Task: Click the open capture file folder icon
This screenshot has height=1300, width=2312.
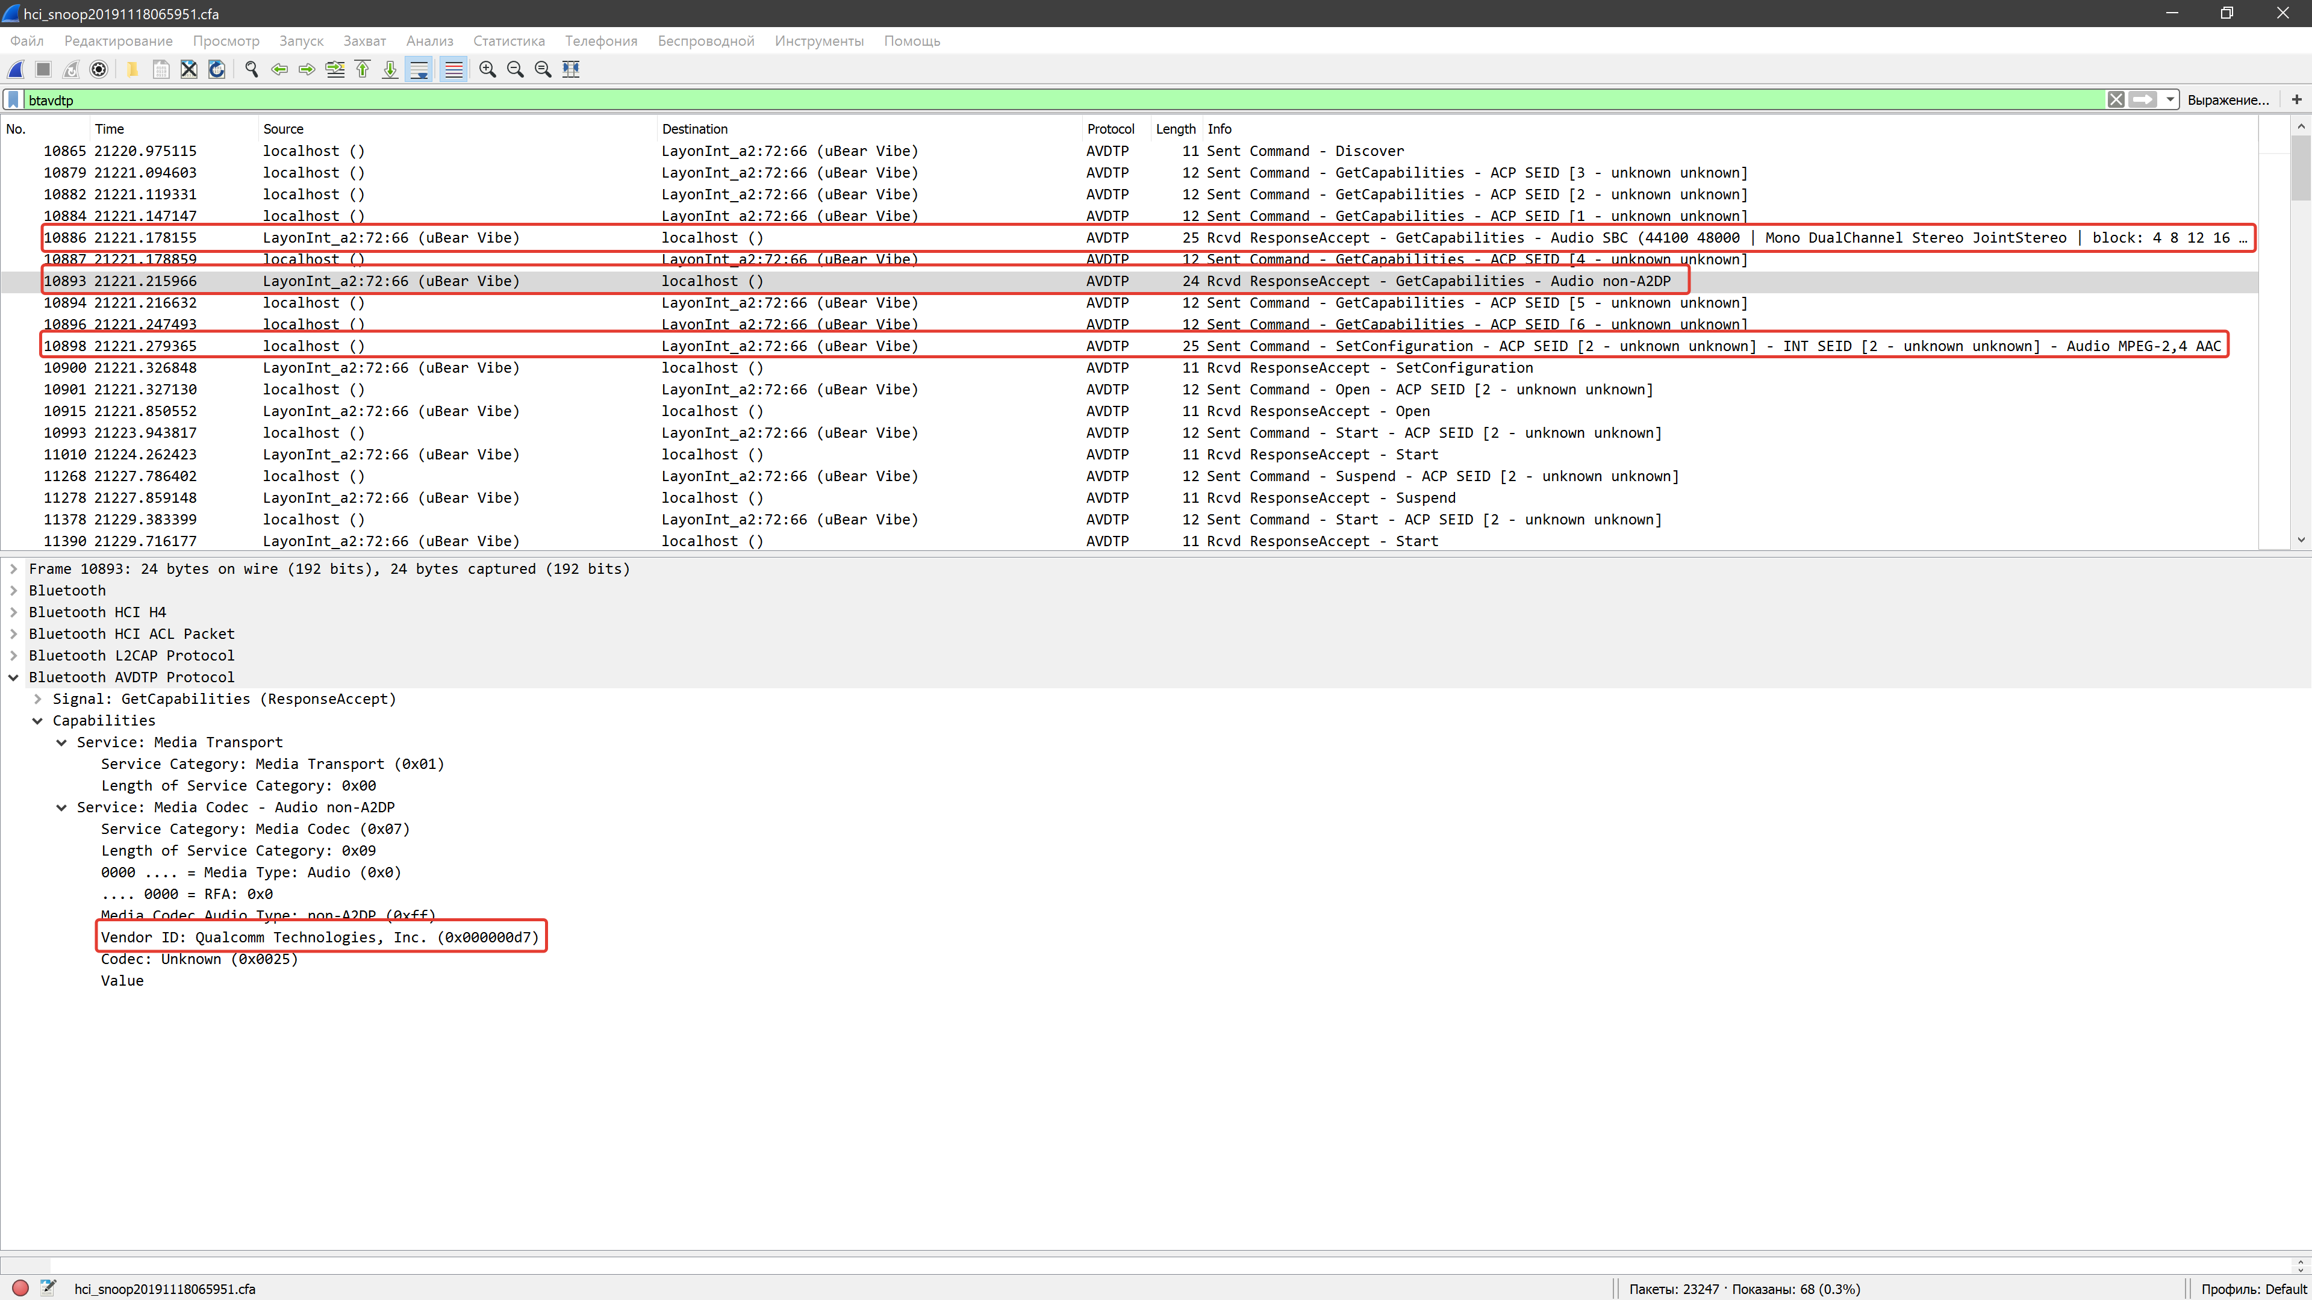Action: (132, 69)
